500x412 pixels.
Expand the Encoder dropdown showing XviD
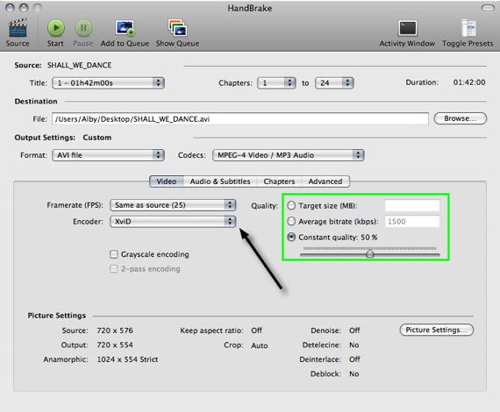(173, 221)
